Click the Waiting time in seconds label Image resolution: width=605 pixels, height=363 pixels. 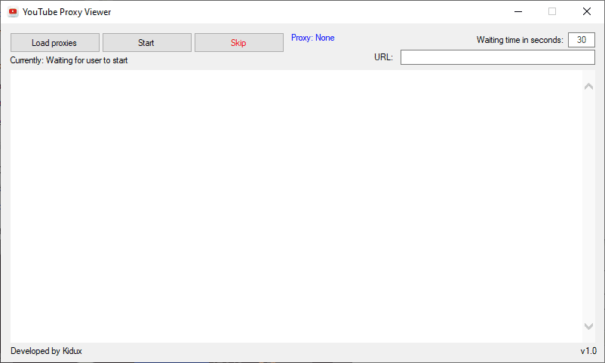(x=520, y=40)
